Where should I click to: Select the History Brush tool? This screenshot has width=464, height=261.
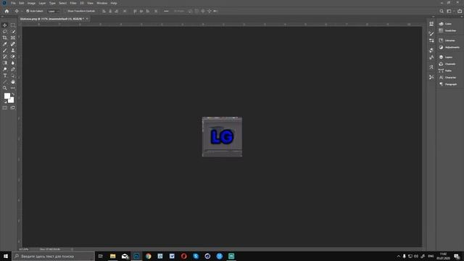pyautogui.click(x=5, y=57)
